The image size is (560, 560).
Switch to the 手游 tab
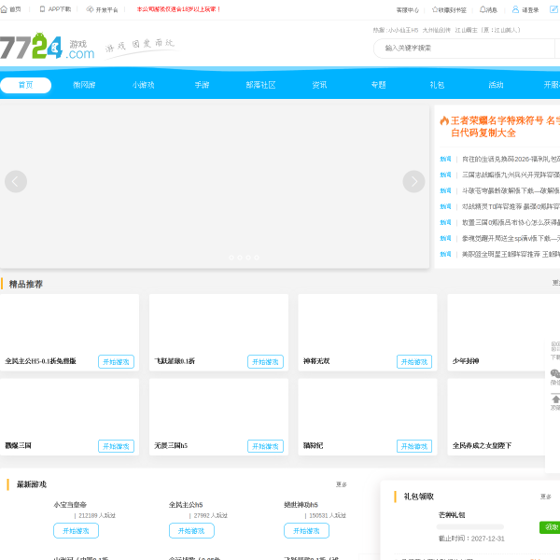(202, 85)
